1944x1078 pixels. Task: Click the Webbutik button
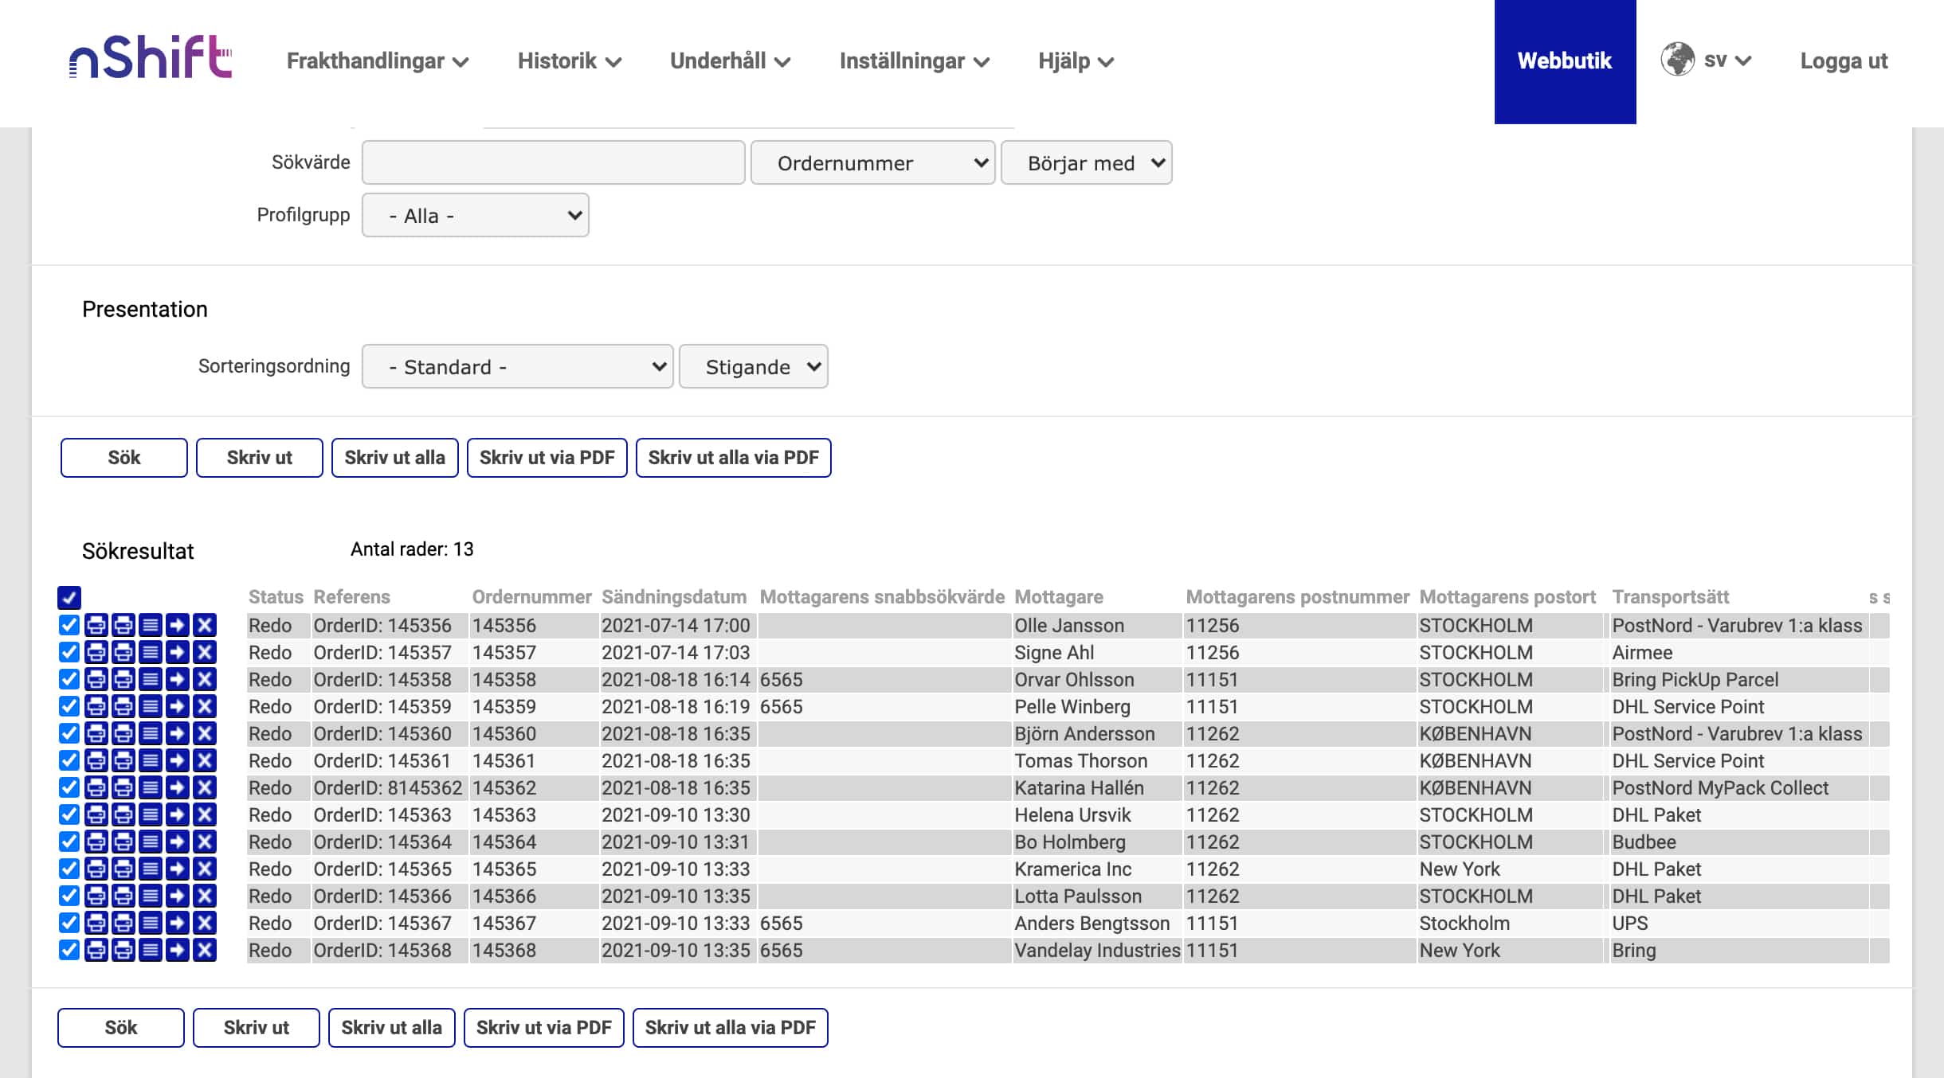click(1564, 61)
